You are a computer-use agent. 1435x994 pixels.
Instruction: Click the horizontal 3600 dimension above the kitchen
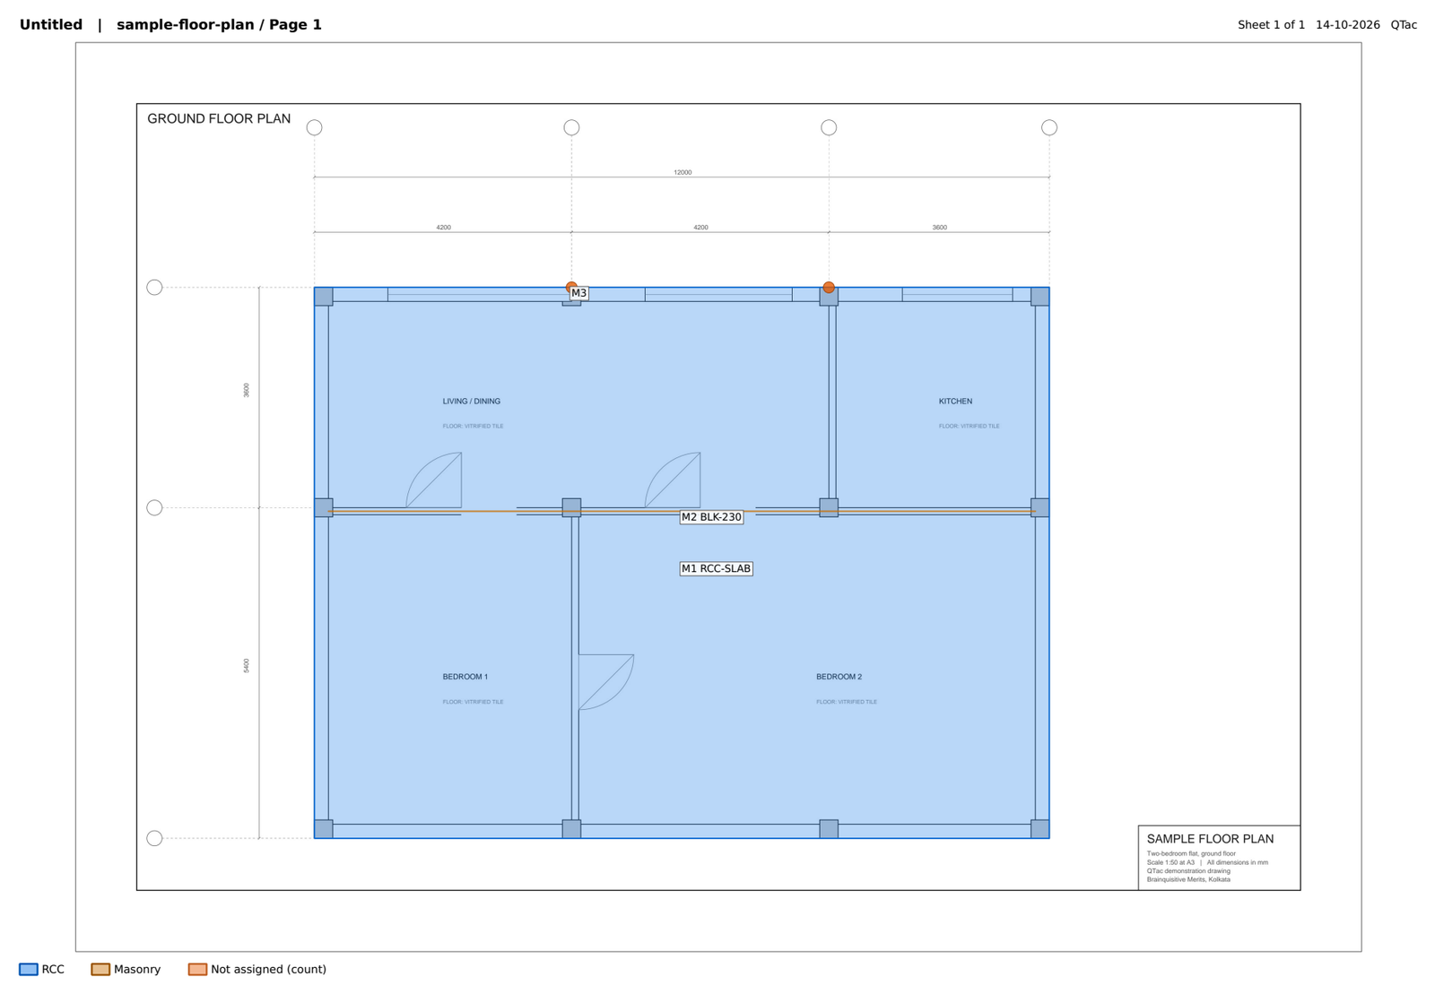click(x=939, y=228)
